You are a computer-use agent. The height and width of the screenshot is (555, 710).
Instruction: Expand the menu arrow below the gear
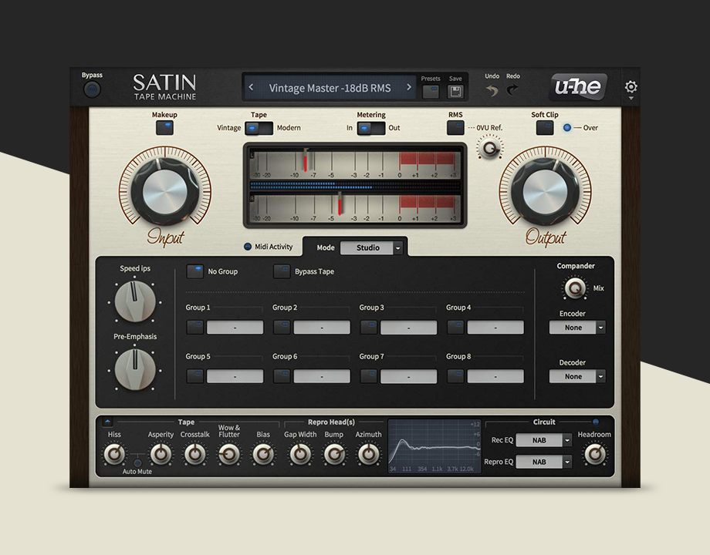tap(631, 98)
